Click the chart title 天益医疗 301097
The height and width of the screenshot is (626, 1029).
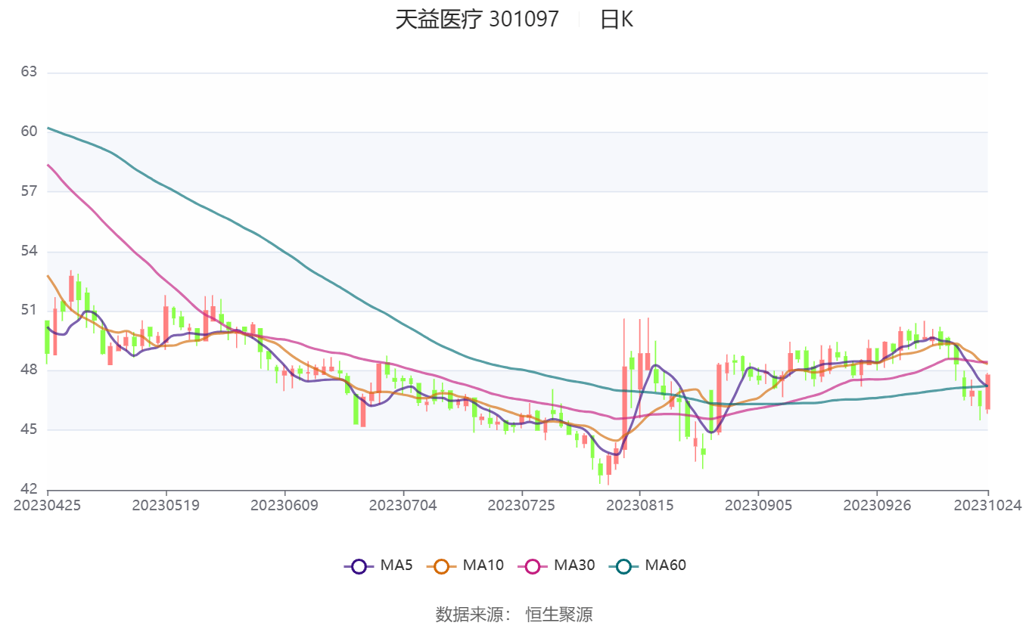tap(477, 20)
